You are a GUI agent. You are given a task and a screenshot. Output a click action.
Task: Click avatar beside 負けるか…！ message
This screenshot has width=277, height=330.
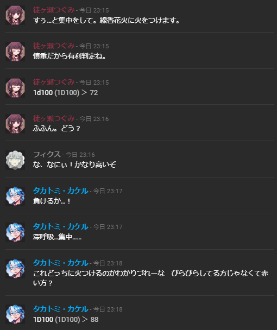coord(15,196)
